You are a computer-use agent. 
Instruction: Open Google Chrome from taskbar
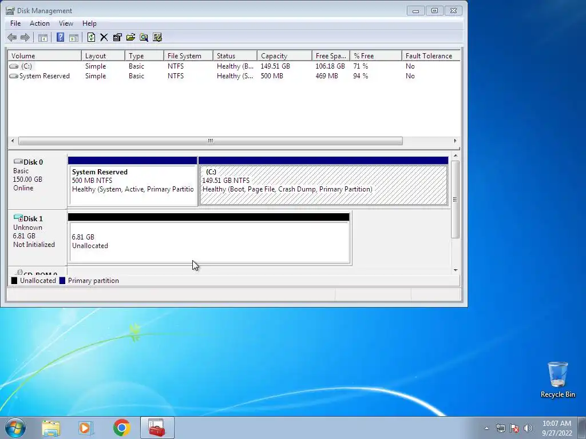[x=121, y=428]
